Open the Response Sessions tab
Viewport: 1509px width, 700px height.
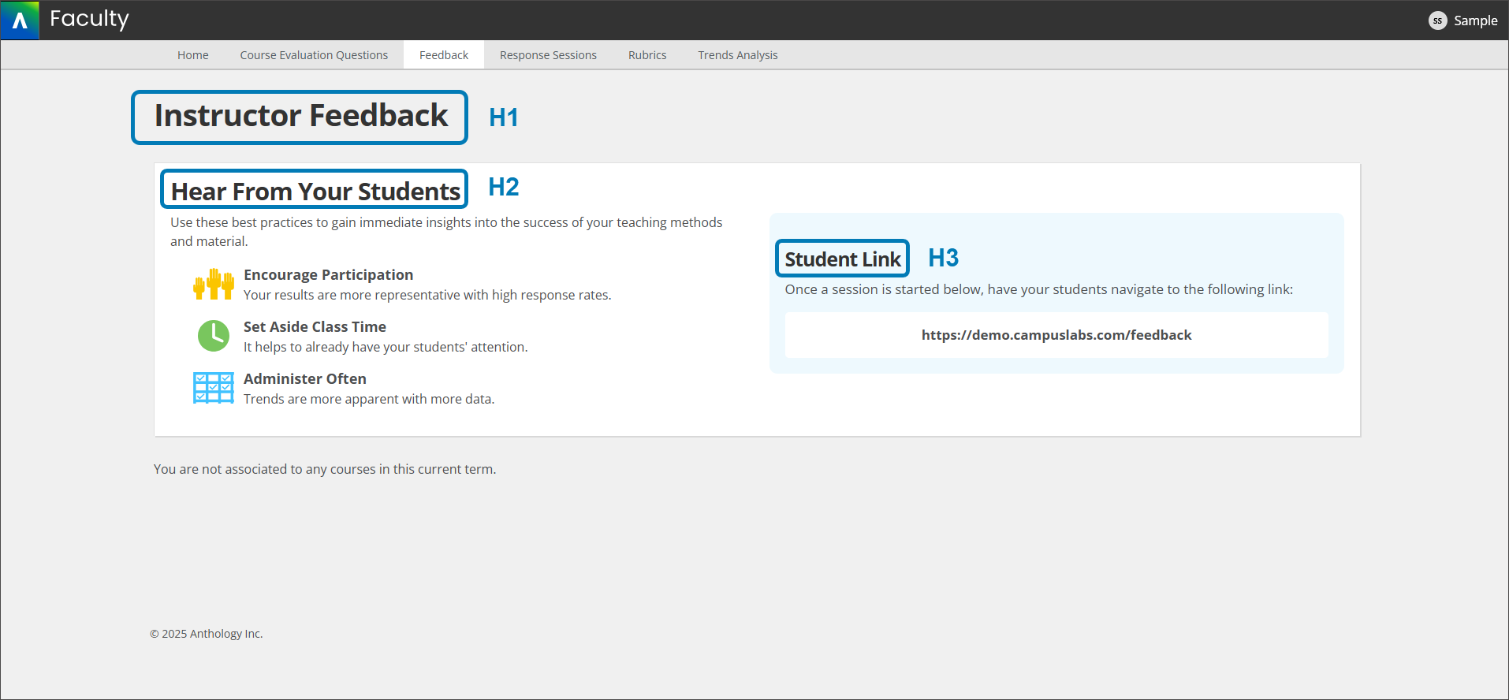548,55
